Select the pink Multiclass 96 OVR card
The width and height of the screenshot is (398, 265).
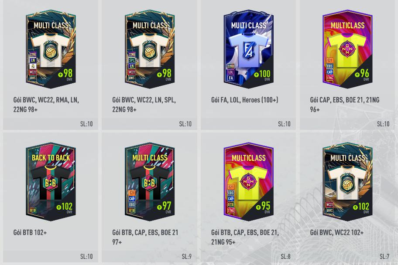tap(347, 49)
